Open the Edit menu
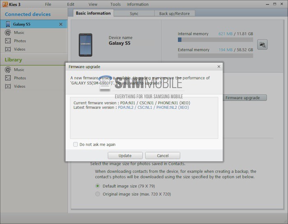Image resolution: width=288 pixels, height=224 pixels. tap(71, 4)
